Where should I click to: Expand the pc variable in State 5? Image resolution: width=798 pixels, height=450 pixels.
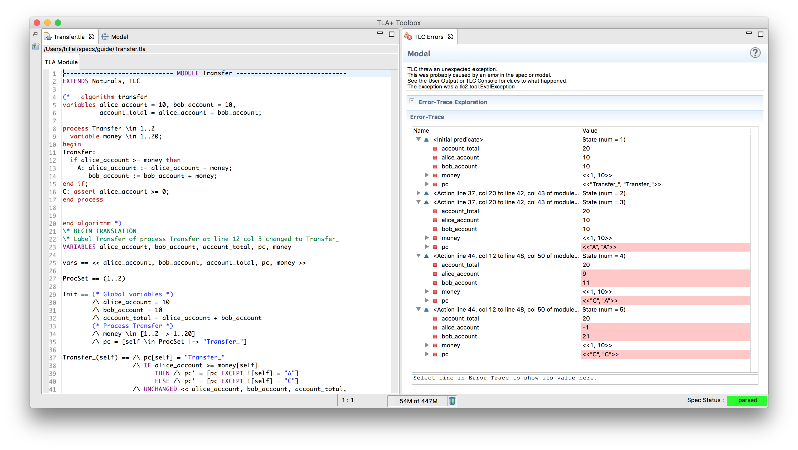(x=427, y=354)
